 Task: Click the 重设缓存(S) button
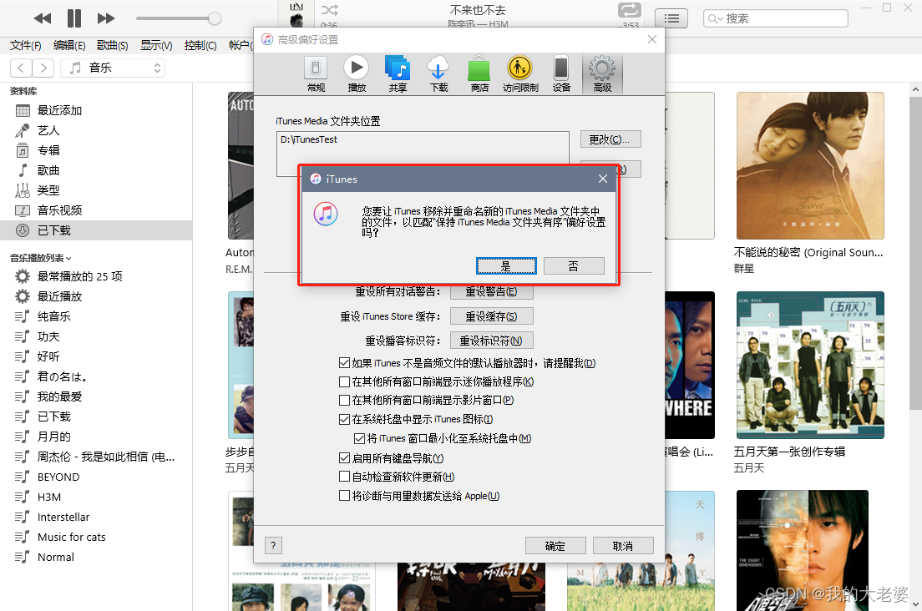click(x=491, y=316)
